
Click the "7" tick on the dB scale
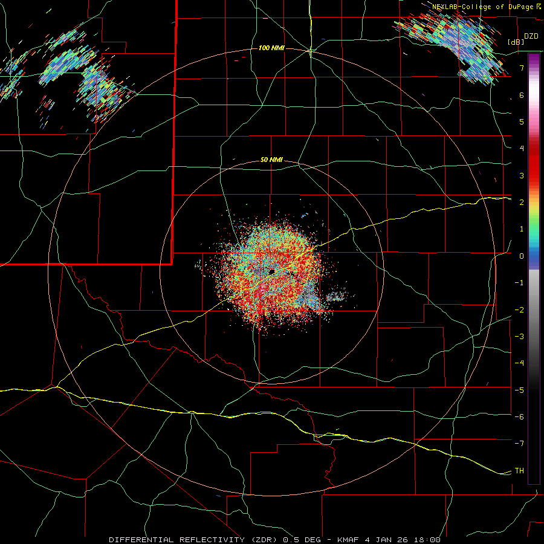tap(522, 68)
